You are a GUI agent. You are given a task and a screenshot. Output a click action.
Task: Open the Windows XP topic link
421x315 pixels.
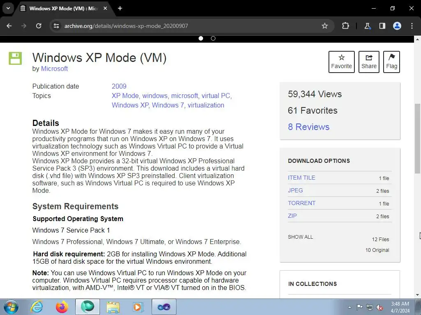tap(130, 105)
